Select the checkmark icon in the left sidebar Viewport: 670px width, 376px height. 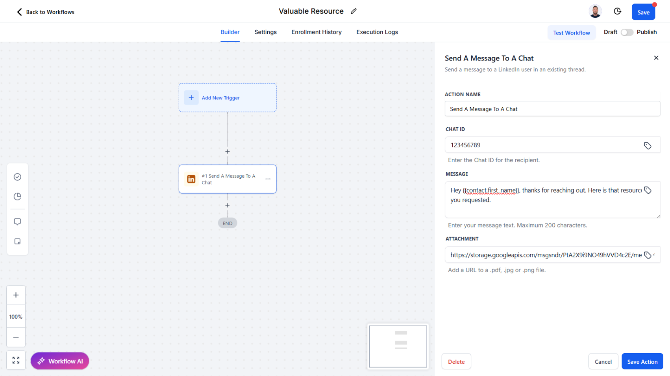click(x=17, y=177)
